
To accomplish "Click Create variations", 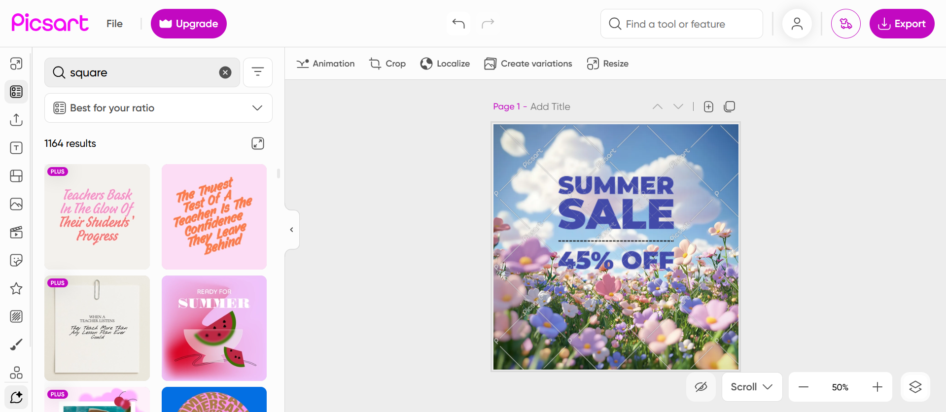I will [x=528, y=64].
